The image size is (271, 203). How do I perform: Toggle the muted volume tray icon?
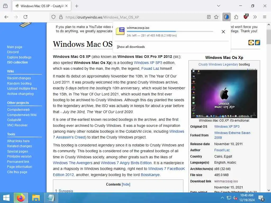point(235,198)
